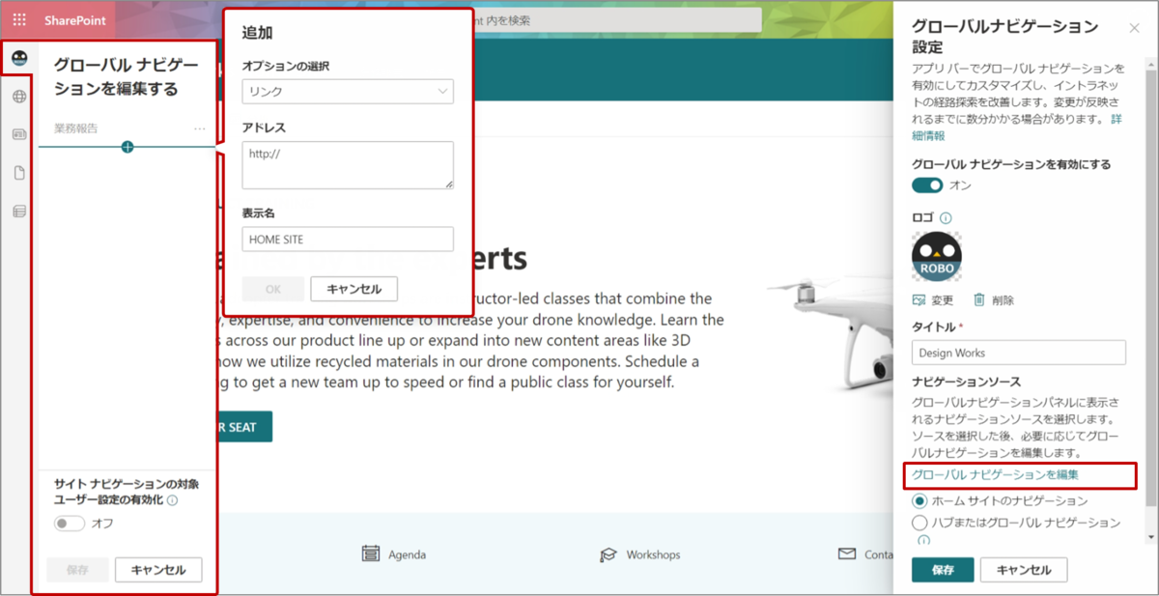
Task: Click the info icon next to ロゴ
Action: coord(947,218)
